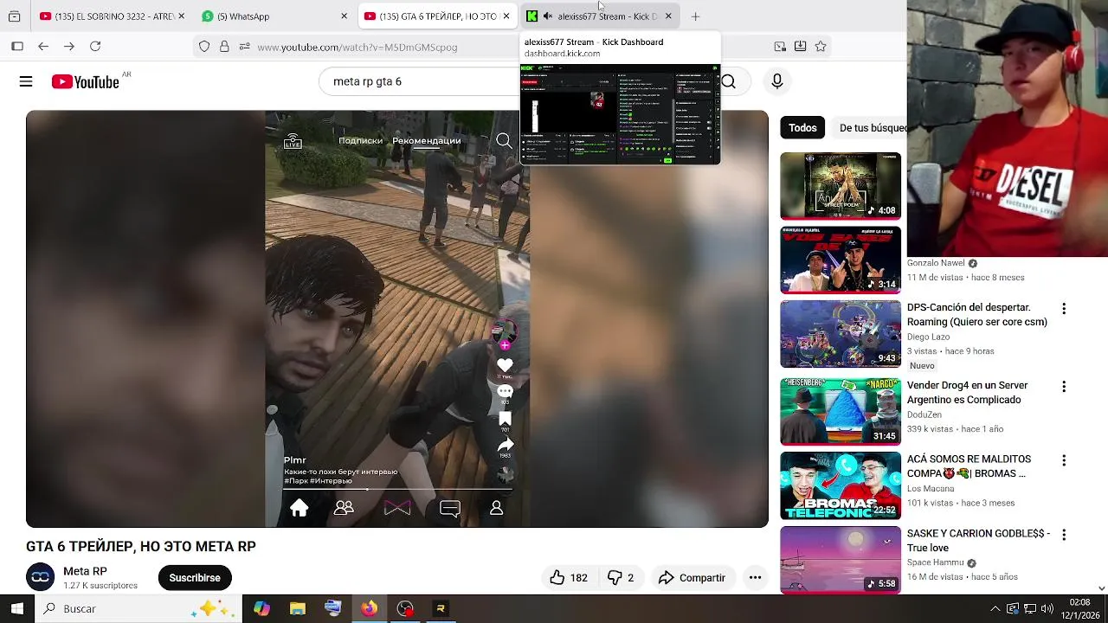
Task: Open Space Hammu channel link
Action: 937,562
